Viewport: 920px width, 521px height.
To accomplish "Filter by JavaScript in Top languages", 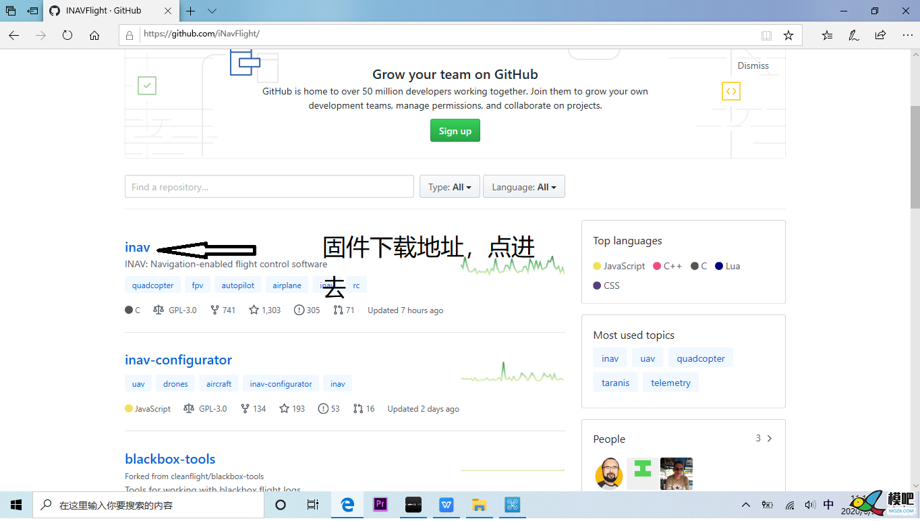I will click(x=619, y=266).
